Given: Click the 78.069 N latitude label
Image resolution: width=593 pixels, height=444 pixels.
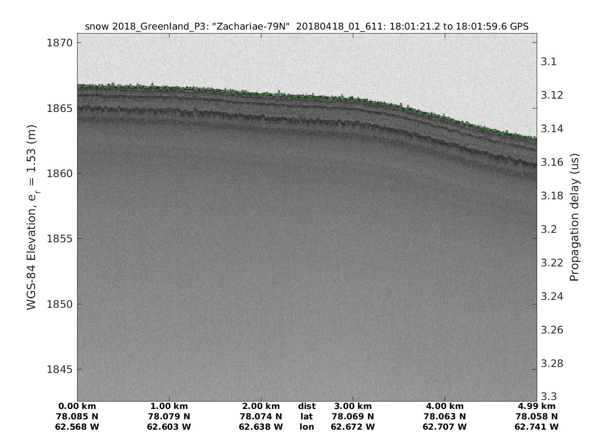Looking at the screenshot, I should coord(353,416).
